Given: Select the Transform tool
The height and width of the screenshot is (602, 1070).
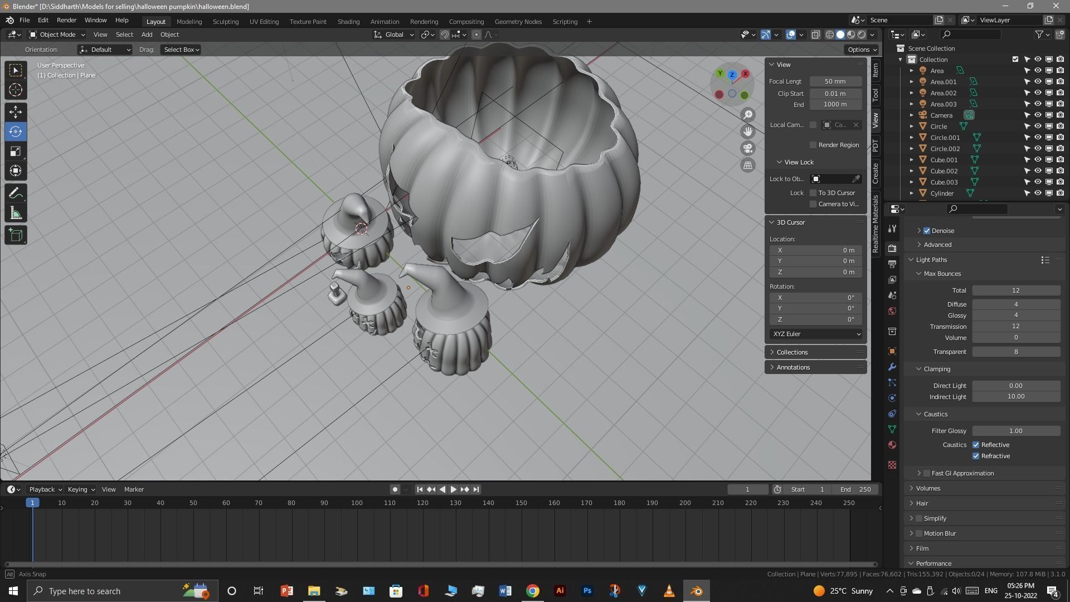Looking at the screenshot, I should [x=16, y=171].
